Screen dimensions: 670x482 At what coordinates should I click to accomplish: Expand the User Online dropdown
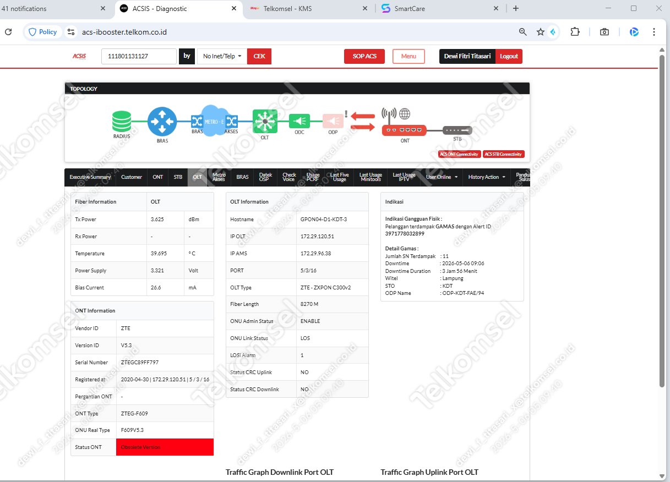click(x=442, y=177)
